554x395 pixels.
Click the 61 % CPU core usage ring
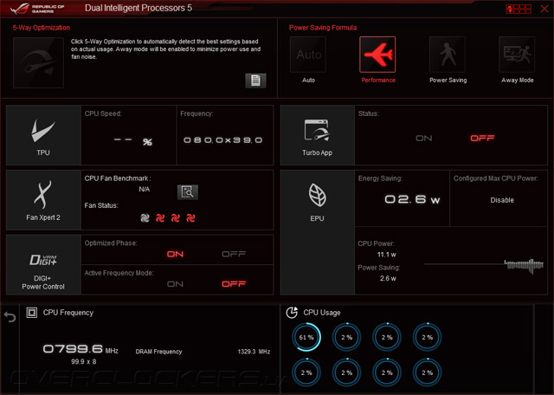[306, 337]
